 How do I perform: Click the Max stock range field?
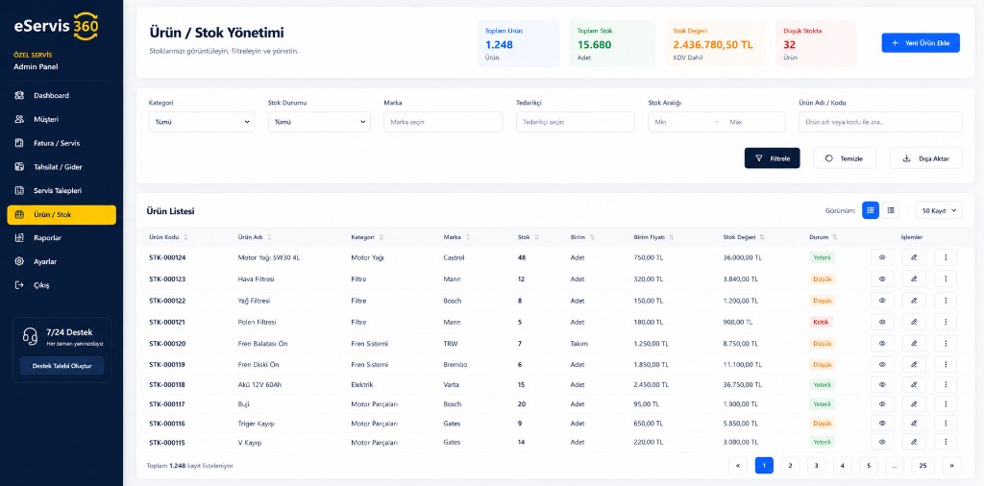[x=753, y=122]
